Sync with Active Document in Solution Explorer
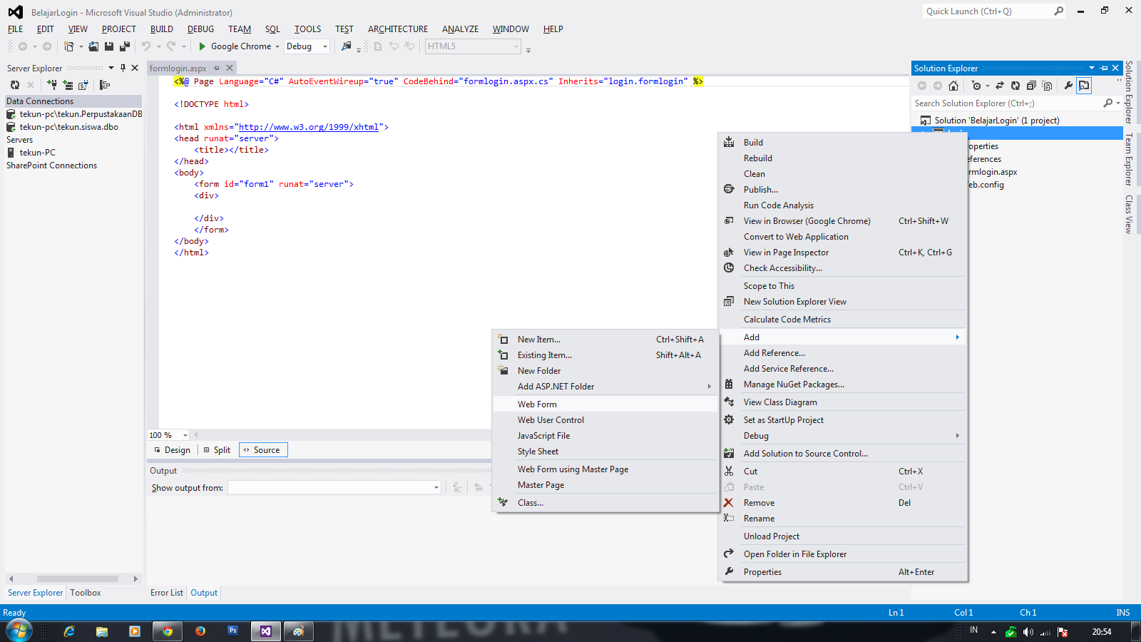This screenshot has width=1141, height=642. [1001, 85]
